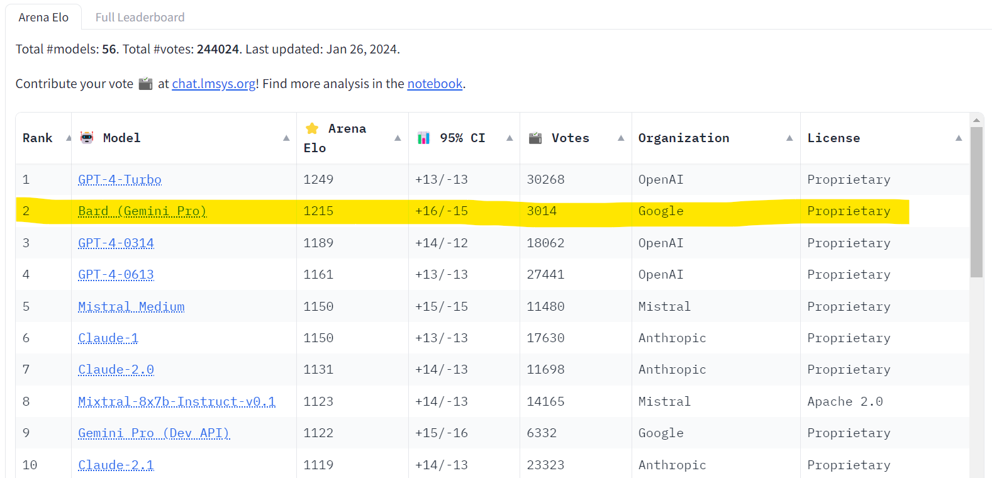The height and width of the screenshot is (478, 992).
Task: Open the Mistral Medium model link
Action: (x=131, y=307)
